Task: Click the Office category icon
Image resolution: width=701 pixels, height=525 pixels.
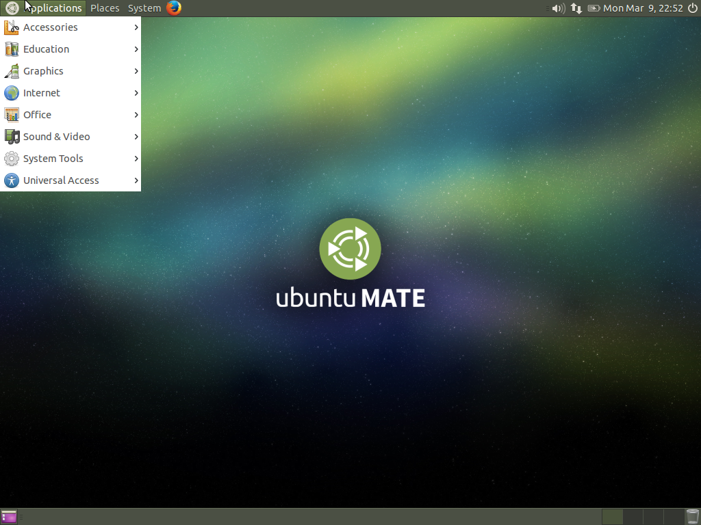Action: (12, 115)
